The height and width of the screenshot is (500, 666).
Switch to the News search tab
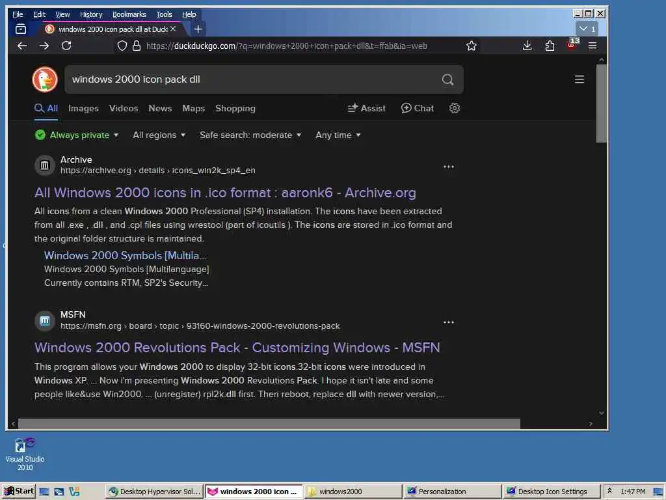coord(160,109)
